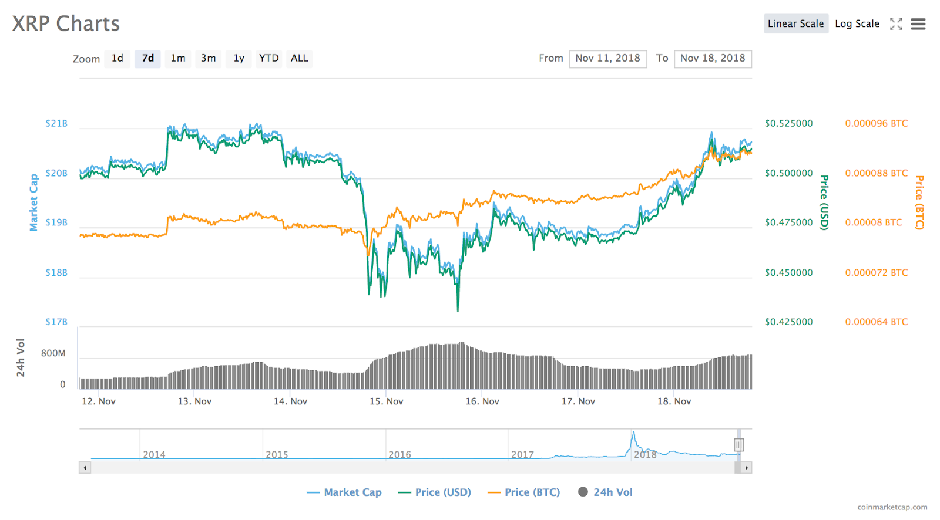Image resolution: width=940 pixels, height=520 pixels.
Task: Click the 15. Nov axis label
Action: (387, 401)
